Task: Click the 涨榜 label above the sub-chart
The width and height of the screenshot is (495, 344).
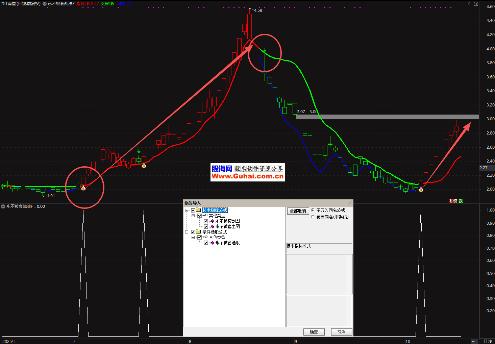Action: 452,201
